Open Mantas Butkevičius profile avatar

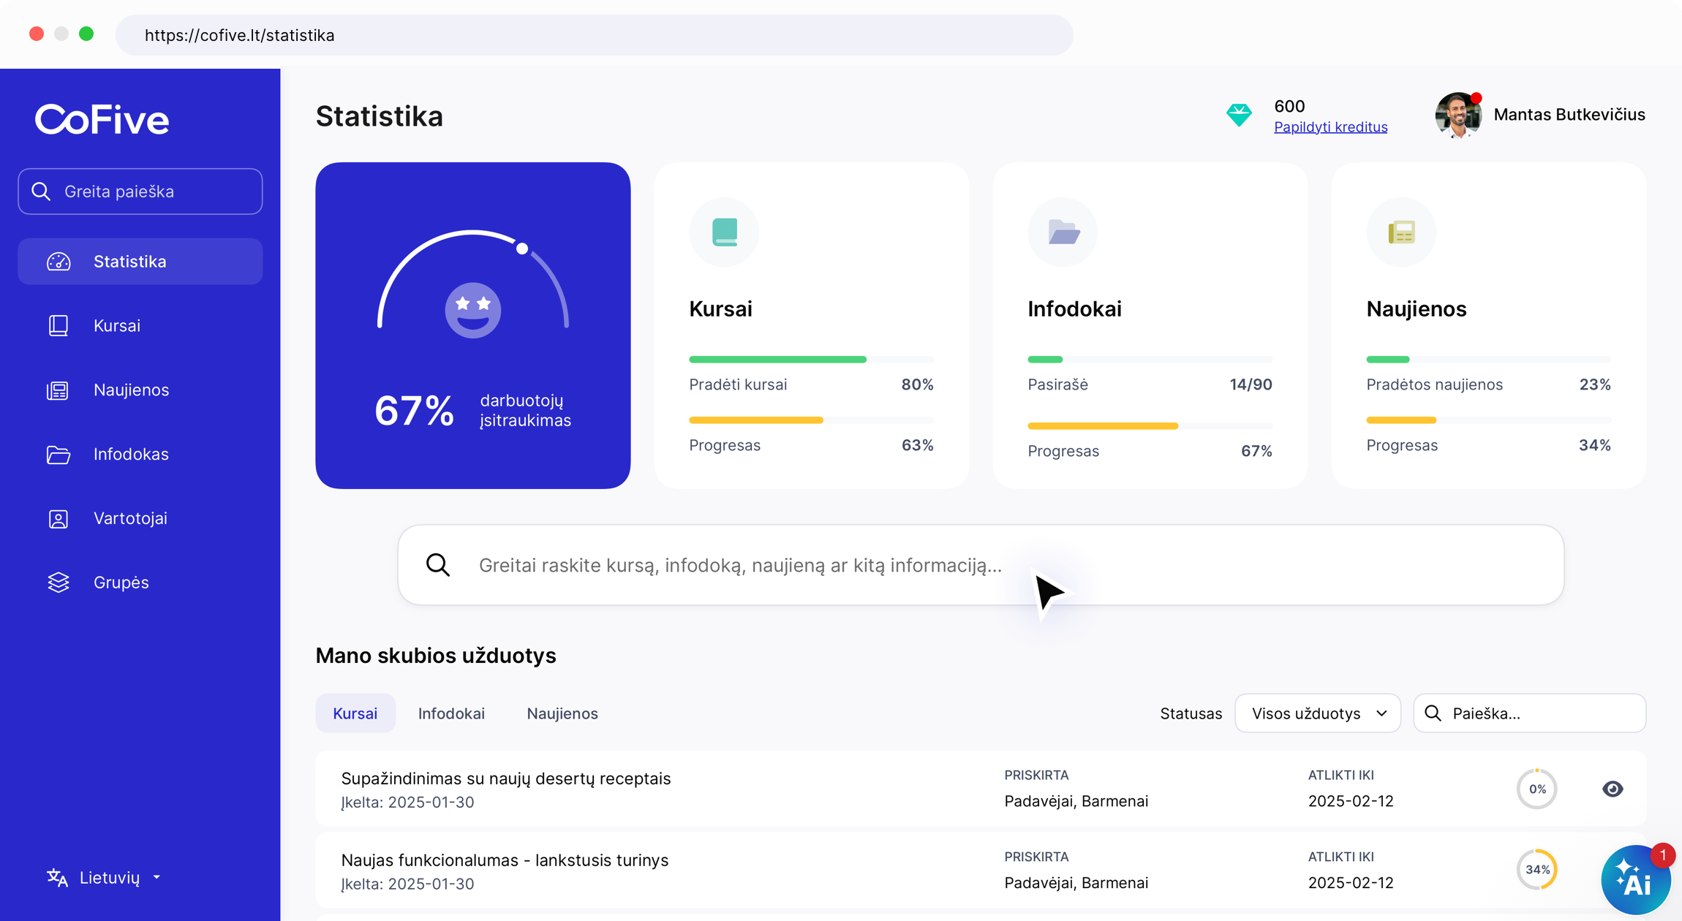pos(1457,115)
